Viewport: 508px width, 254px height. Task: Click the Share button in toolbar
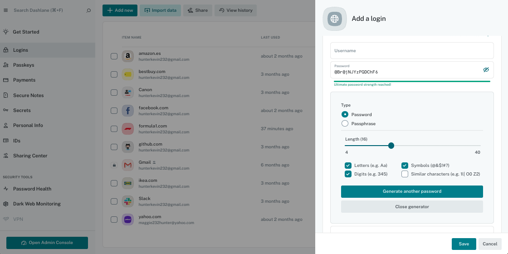coord(198,10)
